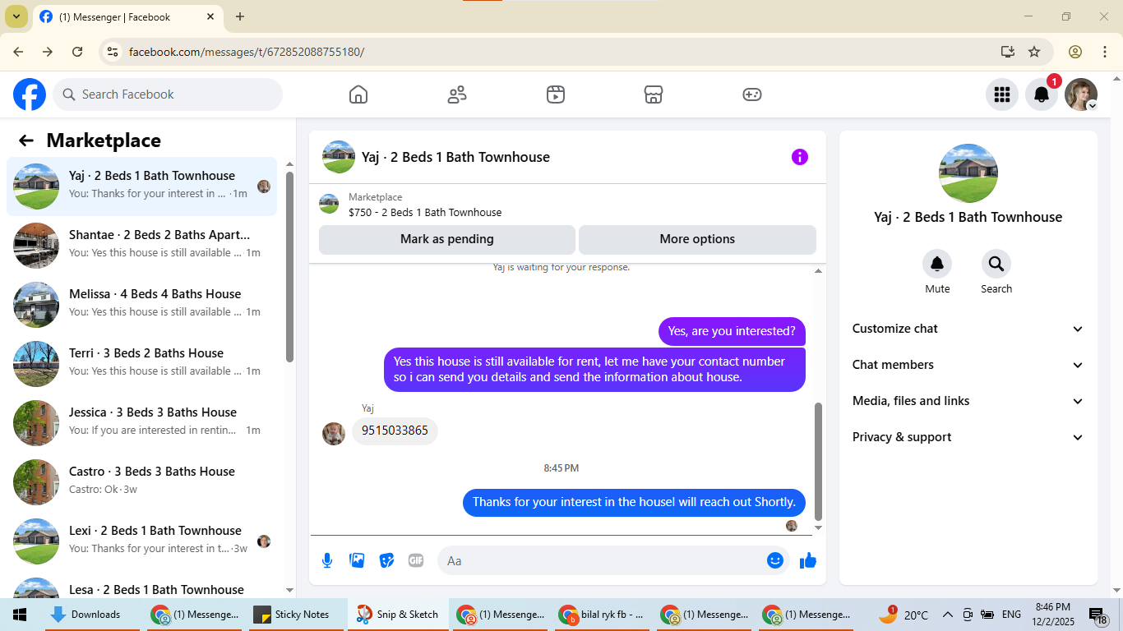The width and height of the screenshot is (1123, 631).
Task: Choose a sticker icon
Action: (386, 560)
